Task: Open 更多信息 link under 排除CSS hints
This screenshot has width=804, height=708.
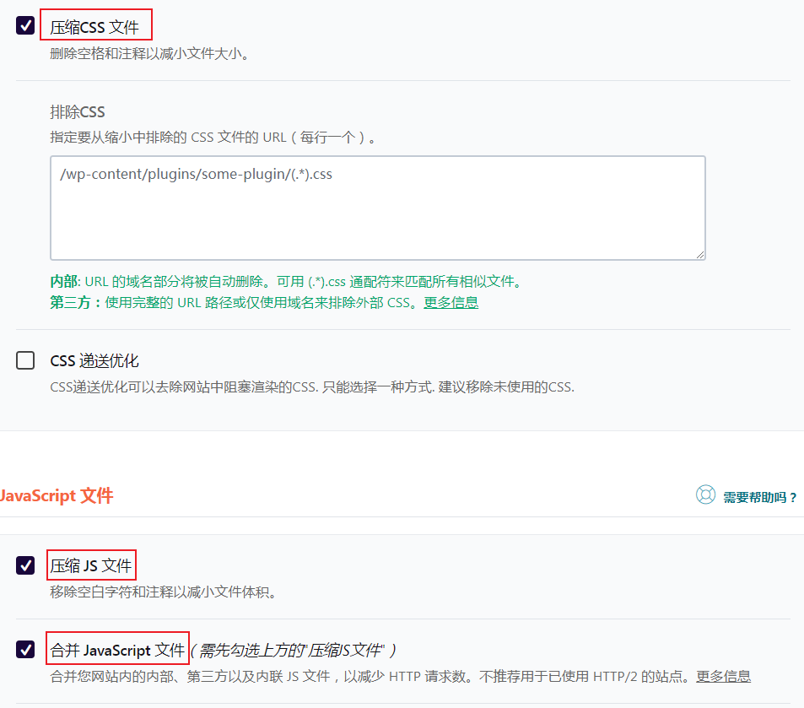Action: pos(451,302)
